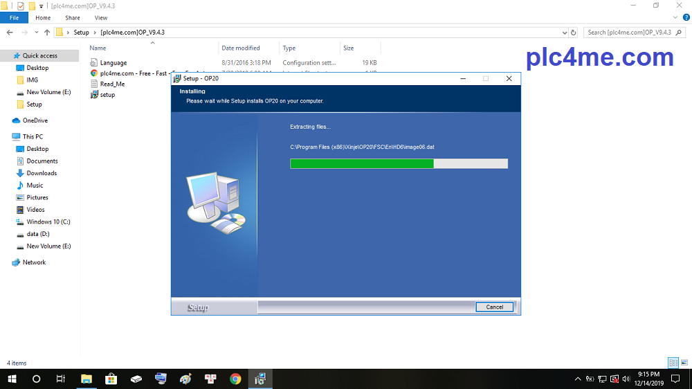This screenshot has height=389, width=692.
Task: Expand address bar history dropdown
Action: pos(565,33)
